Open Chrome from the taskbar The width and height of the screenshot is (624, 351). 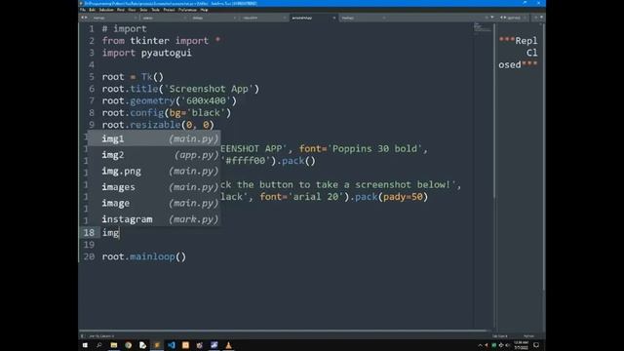pyautogui.click(x=128, y=345)
